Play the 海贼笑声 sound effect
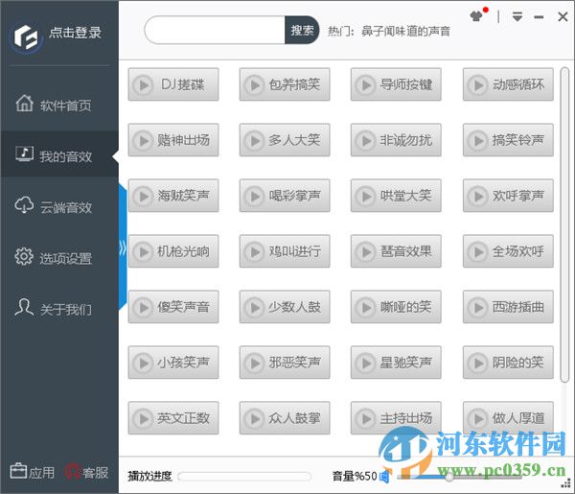 coord(173,196)
